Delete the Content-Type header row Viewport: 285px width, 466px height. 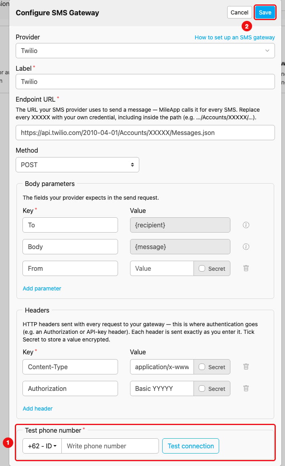(246, 366)
